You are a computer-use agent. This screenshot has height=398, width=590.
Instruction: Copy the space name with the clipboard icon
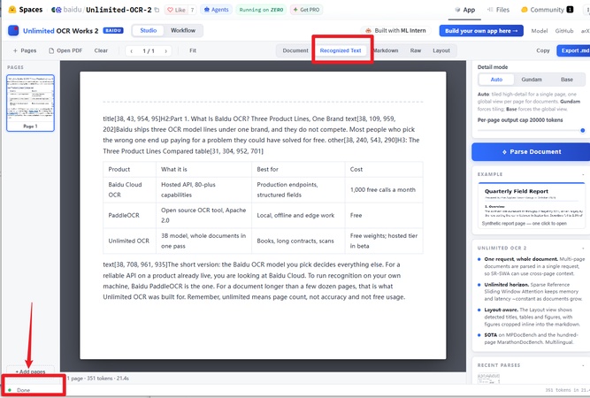click(157, 10)
